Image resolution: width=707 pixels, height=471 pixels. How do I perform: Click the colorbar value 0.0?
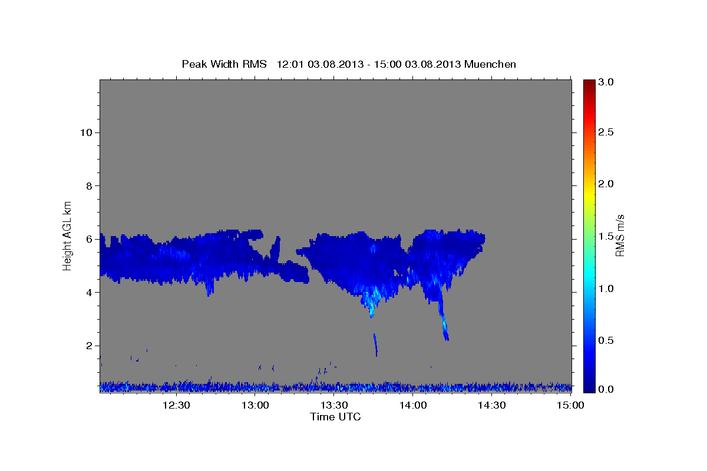[606, 389]
